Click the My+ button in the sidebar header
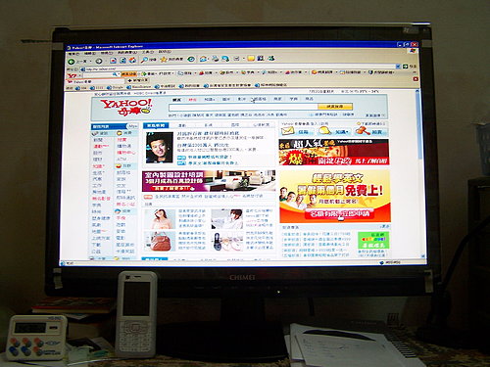The image size is (490, 367). click(x=132, y=126)
